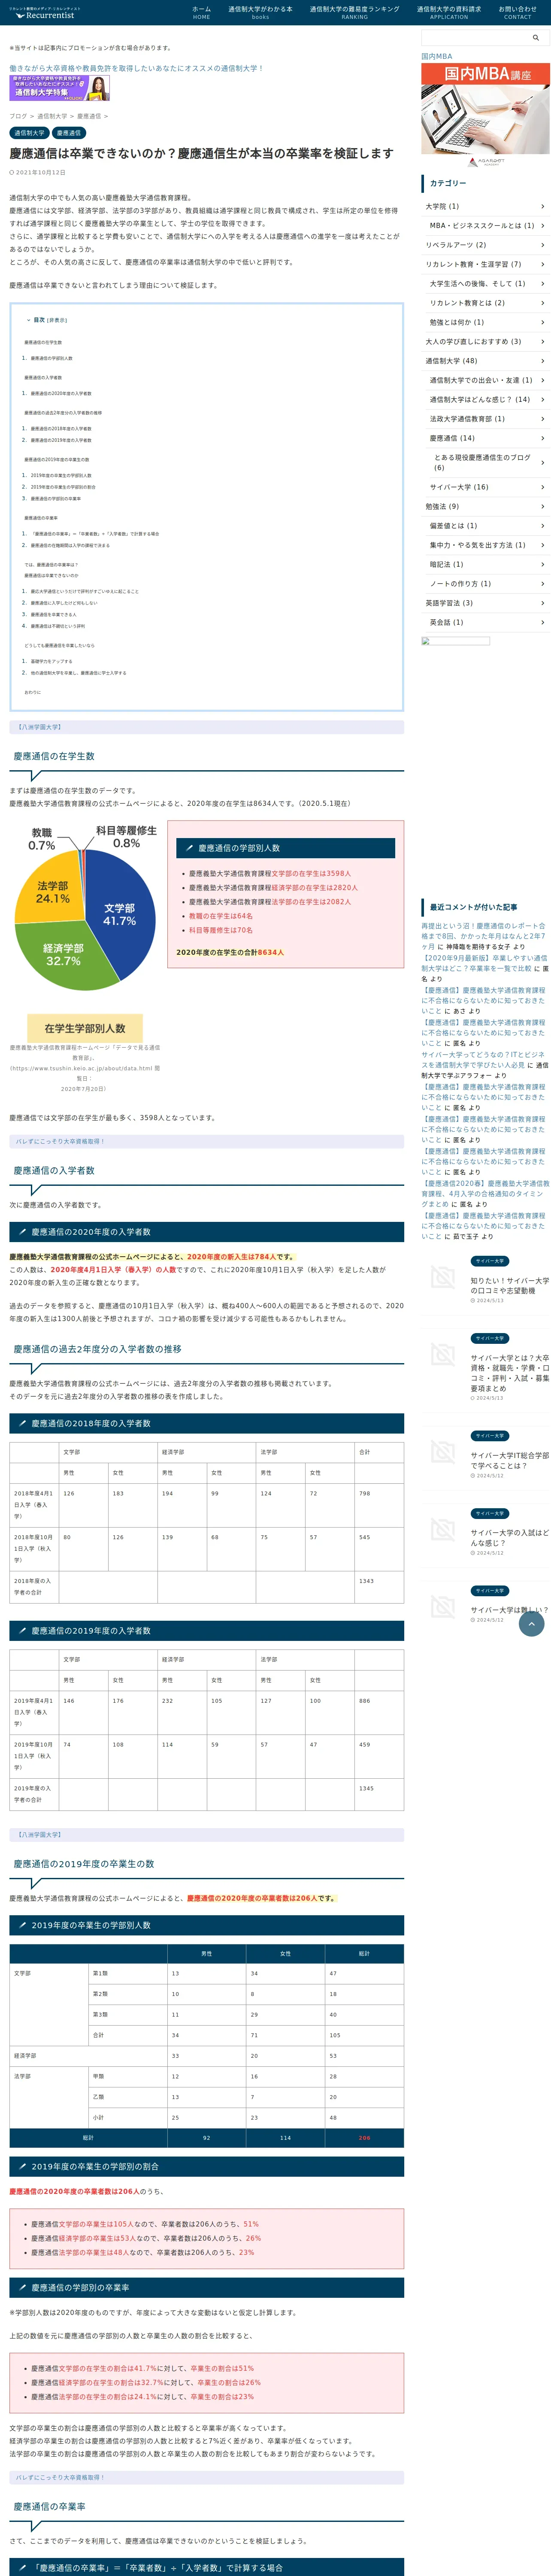Click the 2021年10月12日 post date
This screenshot has width=551, height=2576.
pyautogui.click(x=41, y=172)
